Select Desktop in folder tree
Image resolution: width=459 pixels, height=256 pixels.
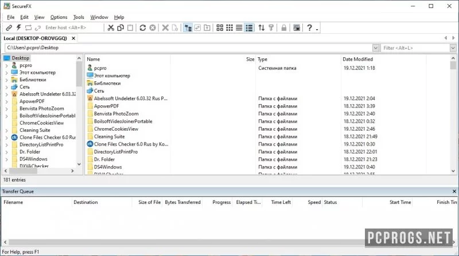tap(20, 58)
